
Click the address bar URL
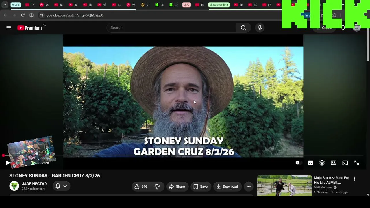[75, 15]
